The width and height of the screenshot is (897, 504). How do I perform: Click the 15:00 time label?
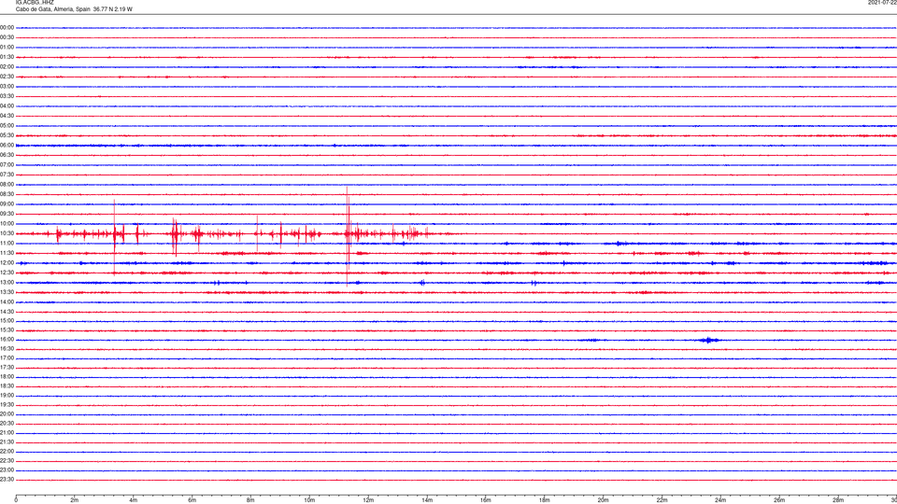[x=7, y=321]
